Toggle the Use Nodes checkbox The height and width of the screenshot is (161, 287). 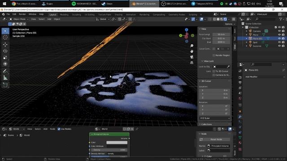[59, 129]
